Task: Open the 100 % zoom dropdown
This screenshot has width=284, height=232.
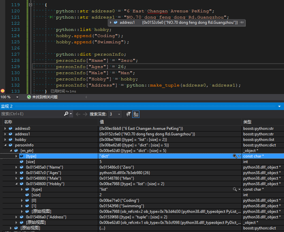Action: coord(17,97)
